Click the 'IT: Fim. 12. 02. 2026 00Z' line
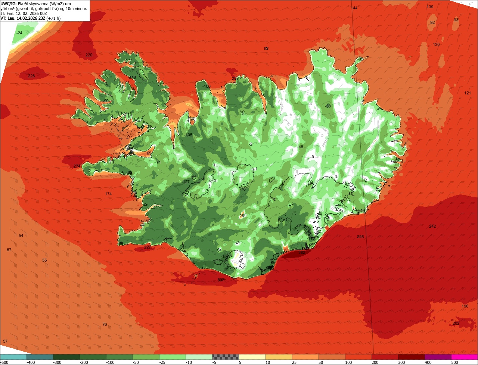The height and width of the screenshot is (365, 478). 24,13
